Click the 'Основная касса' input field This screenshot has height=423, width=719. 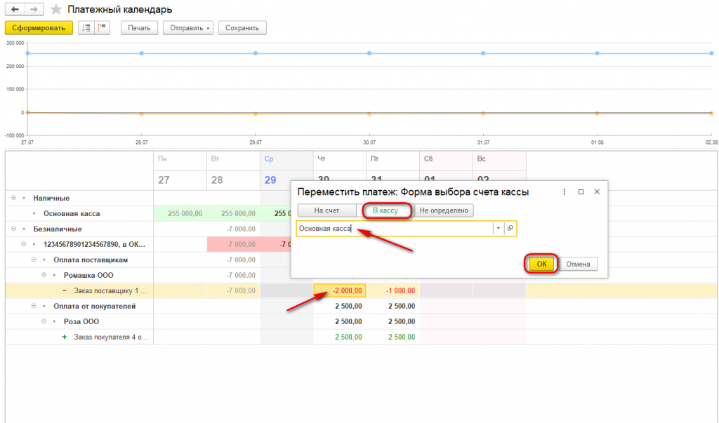[395, 228]
